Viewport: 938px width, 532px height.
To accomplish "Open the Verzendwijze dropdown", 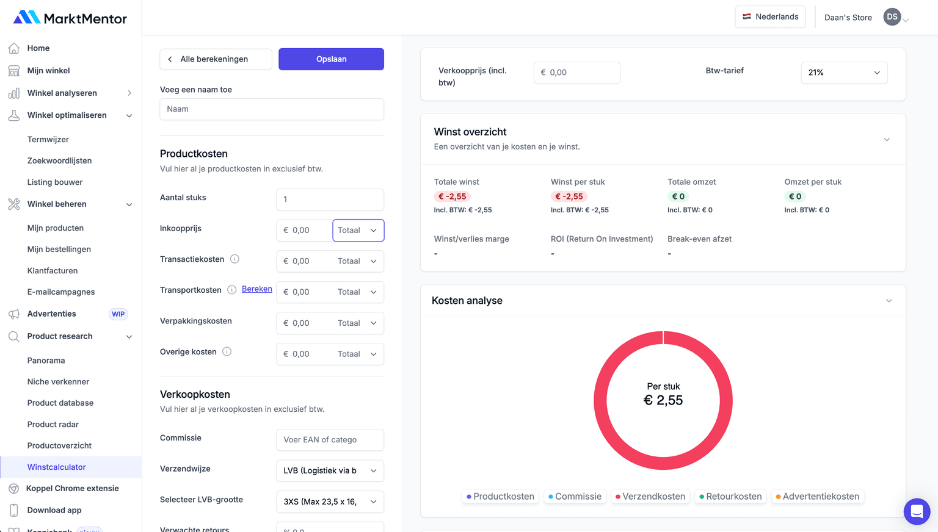I will coord(330,470).
